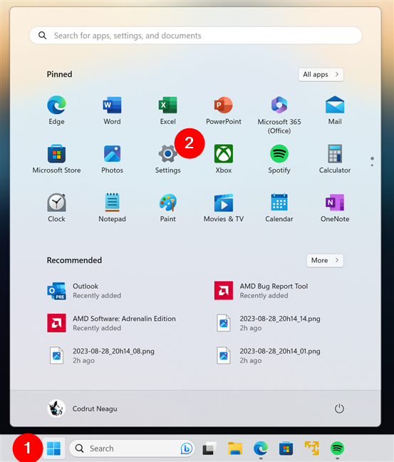
Task: Open the Paint app
Action: (x=168, y=208)
